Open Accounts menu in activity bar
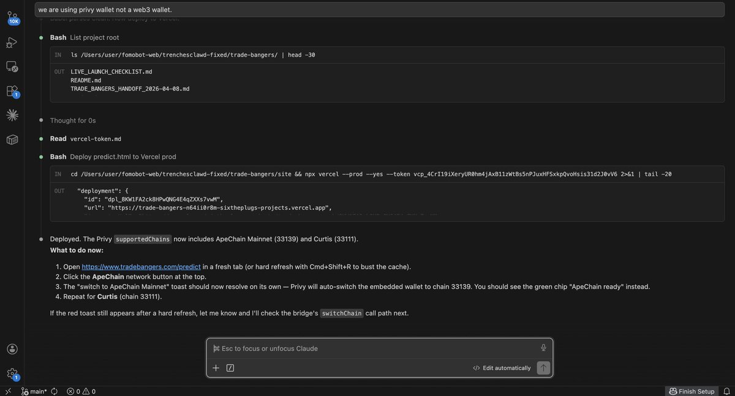This screenshot has width=735, height=396. click(12, 349)
